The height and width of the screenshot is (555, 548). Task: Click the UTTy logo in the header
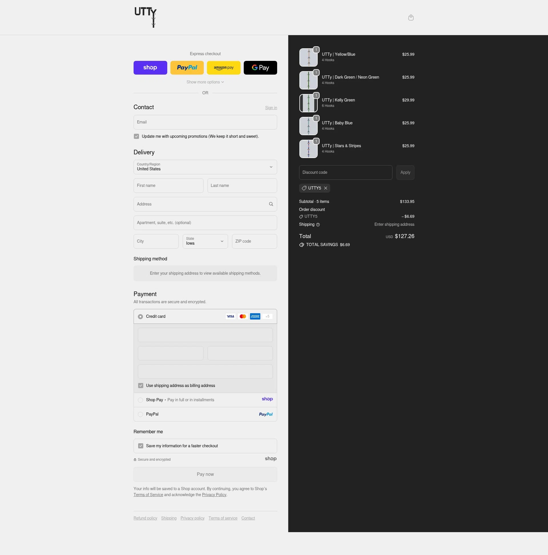pyautogui.click(x=146, y=17)
